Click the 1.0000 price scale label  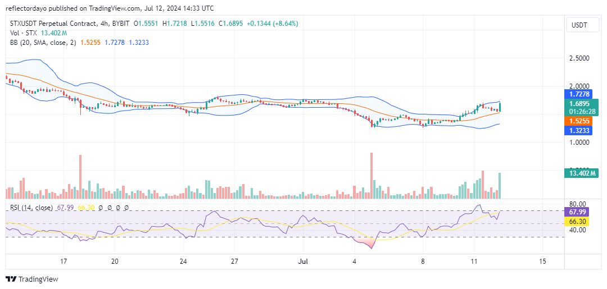[x=579, y=142]
